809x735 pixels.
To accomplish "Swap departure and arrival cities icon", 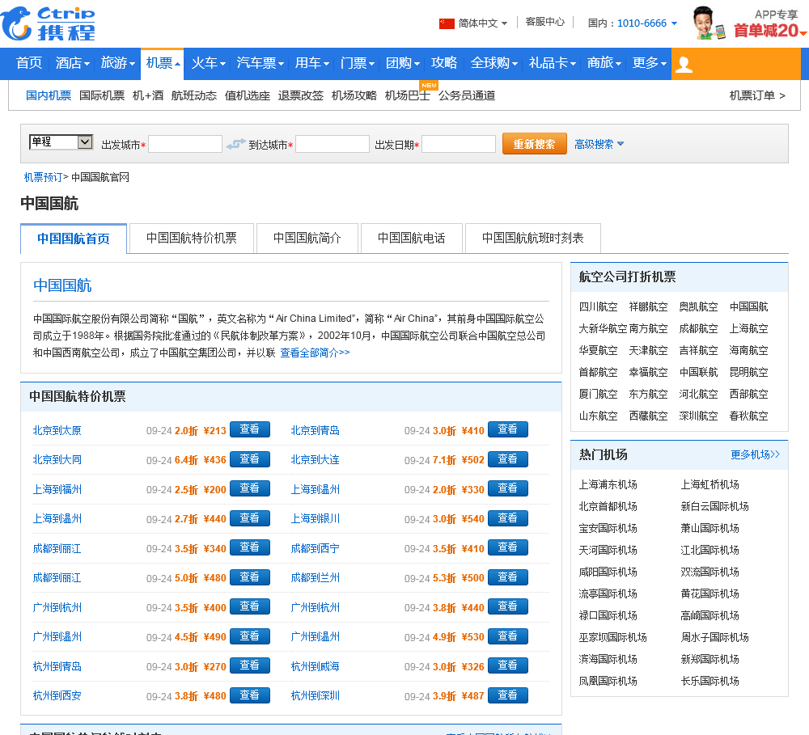I will [235, 144].
